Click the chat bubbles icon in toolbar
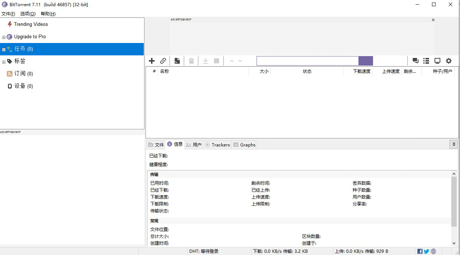The height and width of the screenshot is (255, 460). click(415, 61)
